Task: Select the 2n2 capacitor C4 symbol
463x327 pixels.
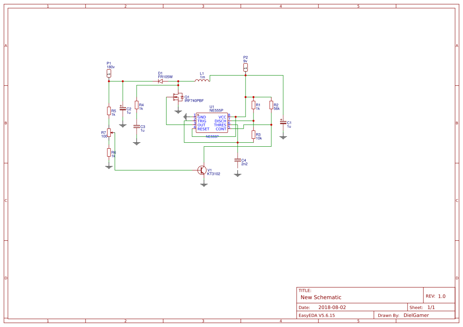Action: [238, 160]
